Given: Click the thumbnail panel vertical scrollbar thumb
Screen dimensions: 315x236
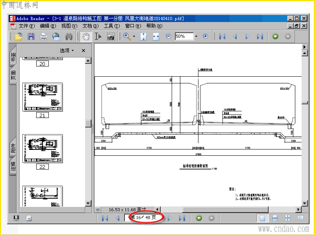Looking at the screenshot, I should tap(88, 124).
